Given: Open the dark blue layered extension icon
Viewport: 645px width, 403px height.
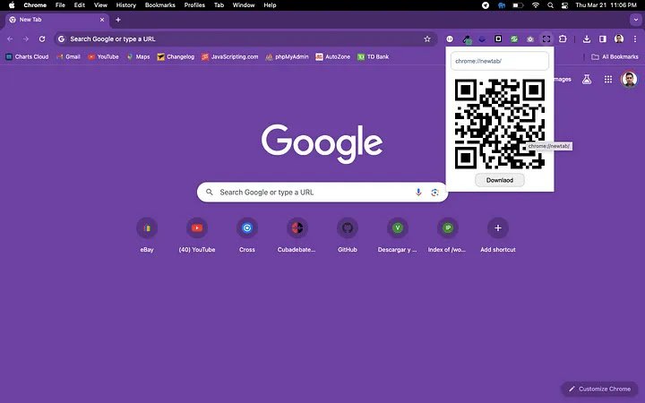Looking at the screenshot, I should pos(482,39).
